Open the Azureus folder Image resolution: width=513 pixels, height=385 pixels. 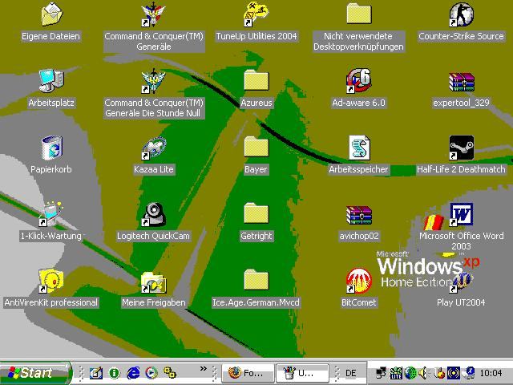click(x=256, y=80)
